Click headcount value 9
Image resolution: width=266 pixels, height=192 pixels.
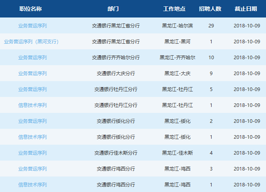(211, 74)
